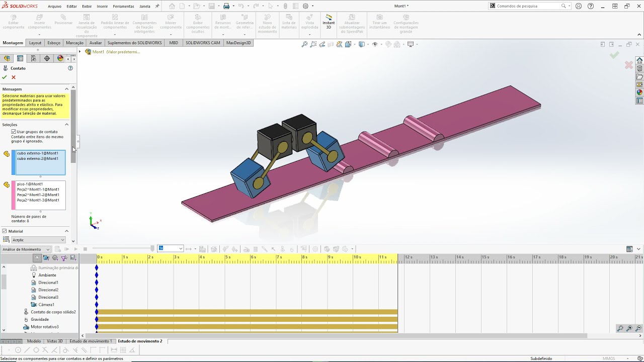Select Câmera1 in motion tree
This screenshot has height=362, width=644.
pos(46,305)
